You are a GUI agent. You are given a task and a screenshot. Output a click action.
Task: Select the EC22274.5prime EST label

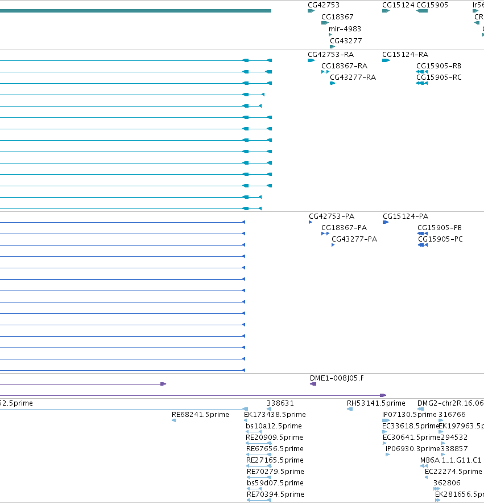click(x=453, y=472)
